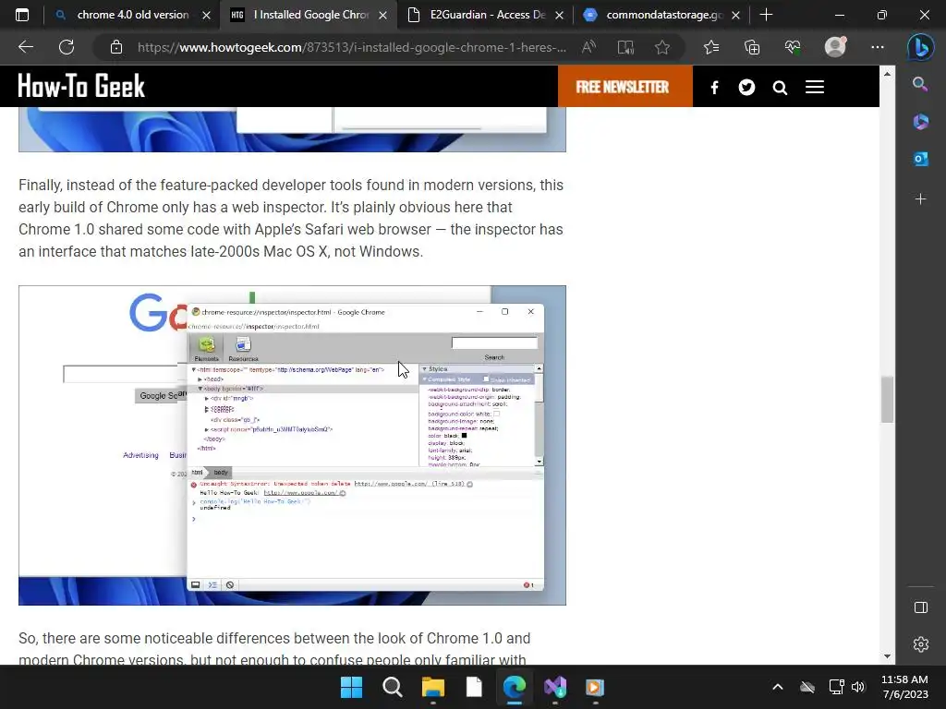The width and height of the screenshot is (946, 709).
Task: Reload the current page
Action: click(x=67, y=47)
